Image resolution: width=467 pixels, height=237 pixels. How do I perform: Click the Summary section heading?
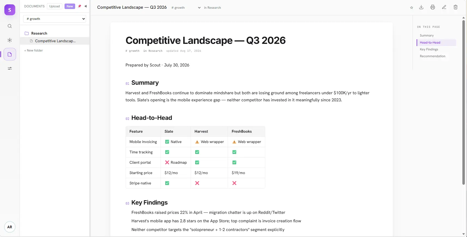145,83
